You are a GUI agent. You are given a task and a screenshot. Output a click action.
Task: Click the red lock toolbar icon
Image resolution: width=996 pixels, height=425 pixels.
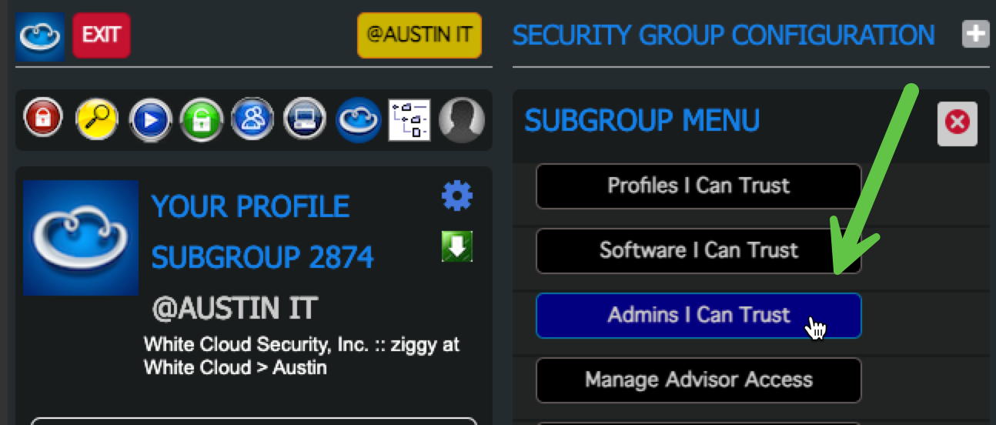(43, 119)
